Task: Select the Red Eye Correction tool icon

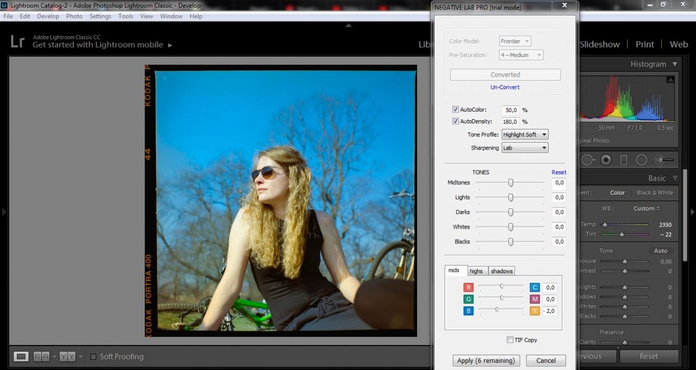Action: click(606, 160)
